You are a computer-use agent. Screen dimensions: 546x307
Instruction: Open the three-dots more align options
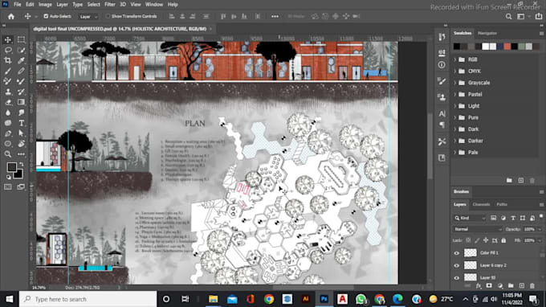[x=275, y=16]
